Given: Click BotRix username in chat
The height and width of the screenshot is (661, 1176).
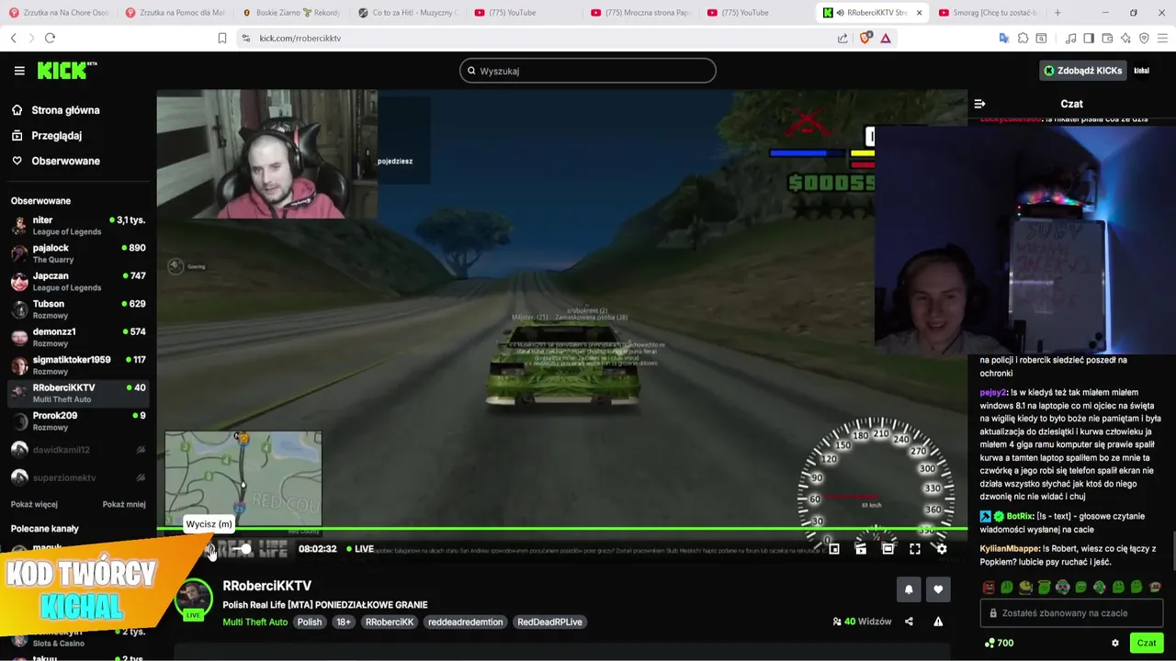Looking at the screenshot, I should [x=1020, y=517].
